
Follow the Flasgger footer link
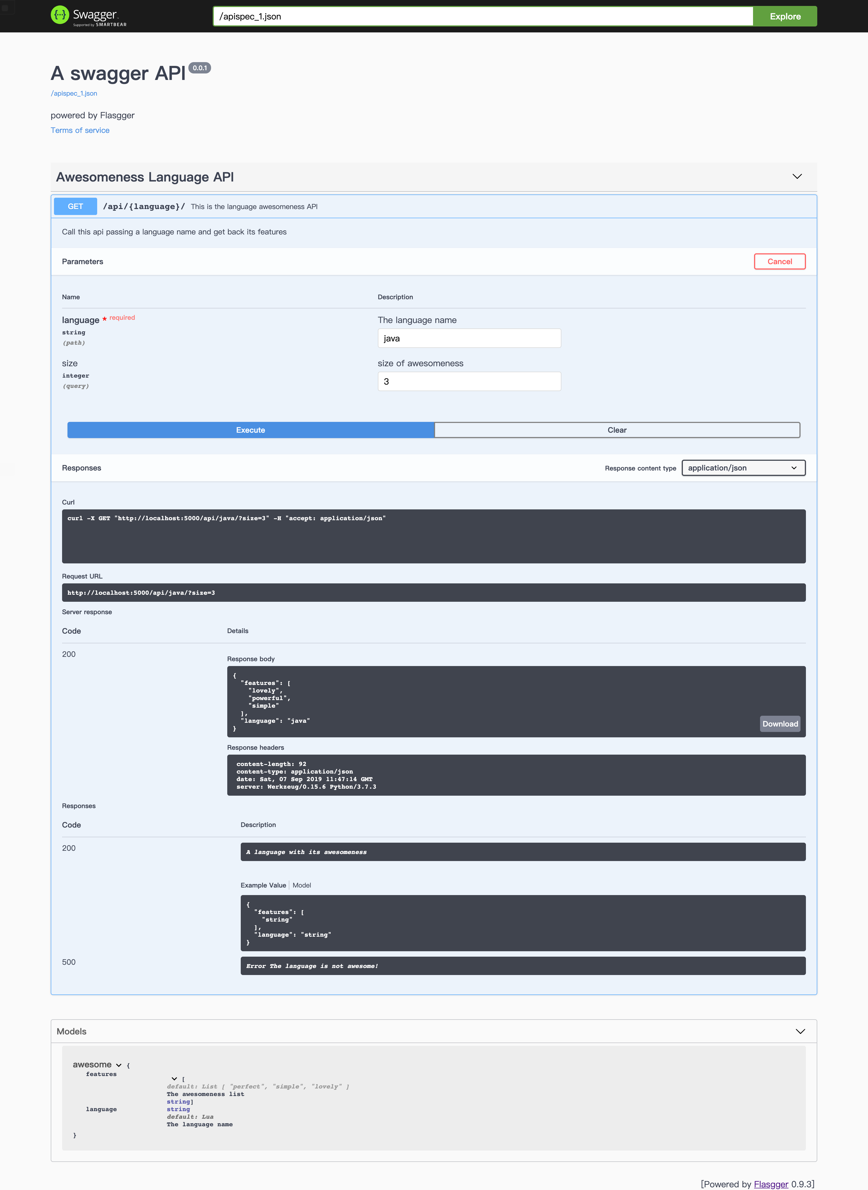tap(771, 1184)
